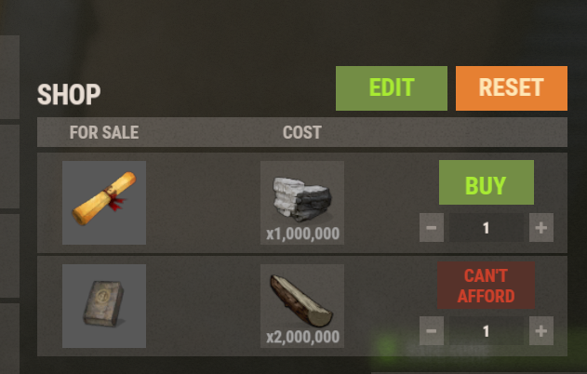
Task: Decrease quantity for the book item
Action: click(432, 331)
